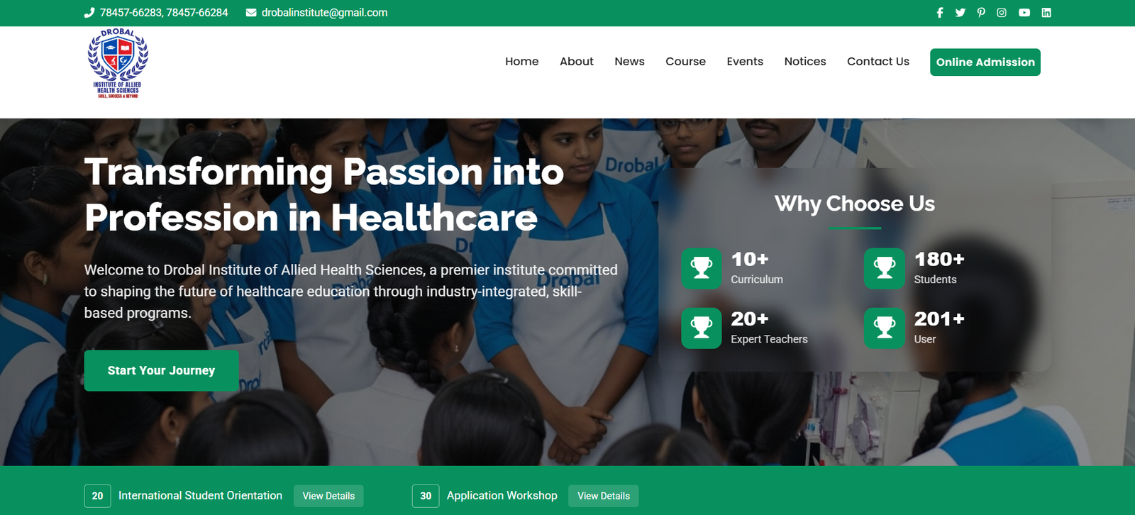Screen dimensions: 1135x515
Task: Open the Facebook icon in top bar
Action: click(940, 13)
